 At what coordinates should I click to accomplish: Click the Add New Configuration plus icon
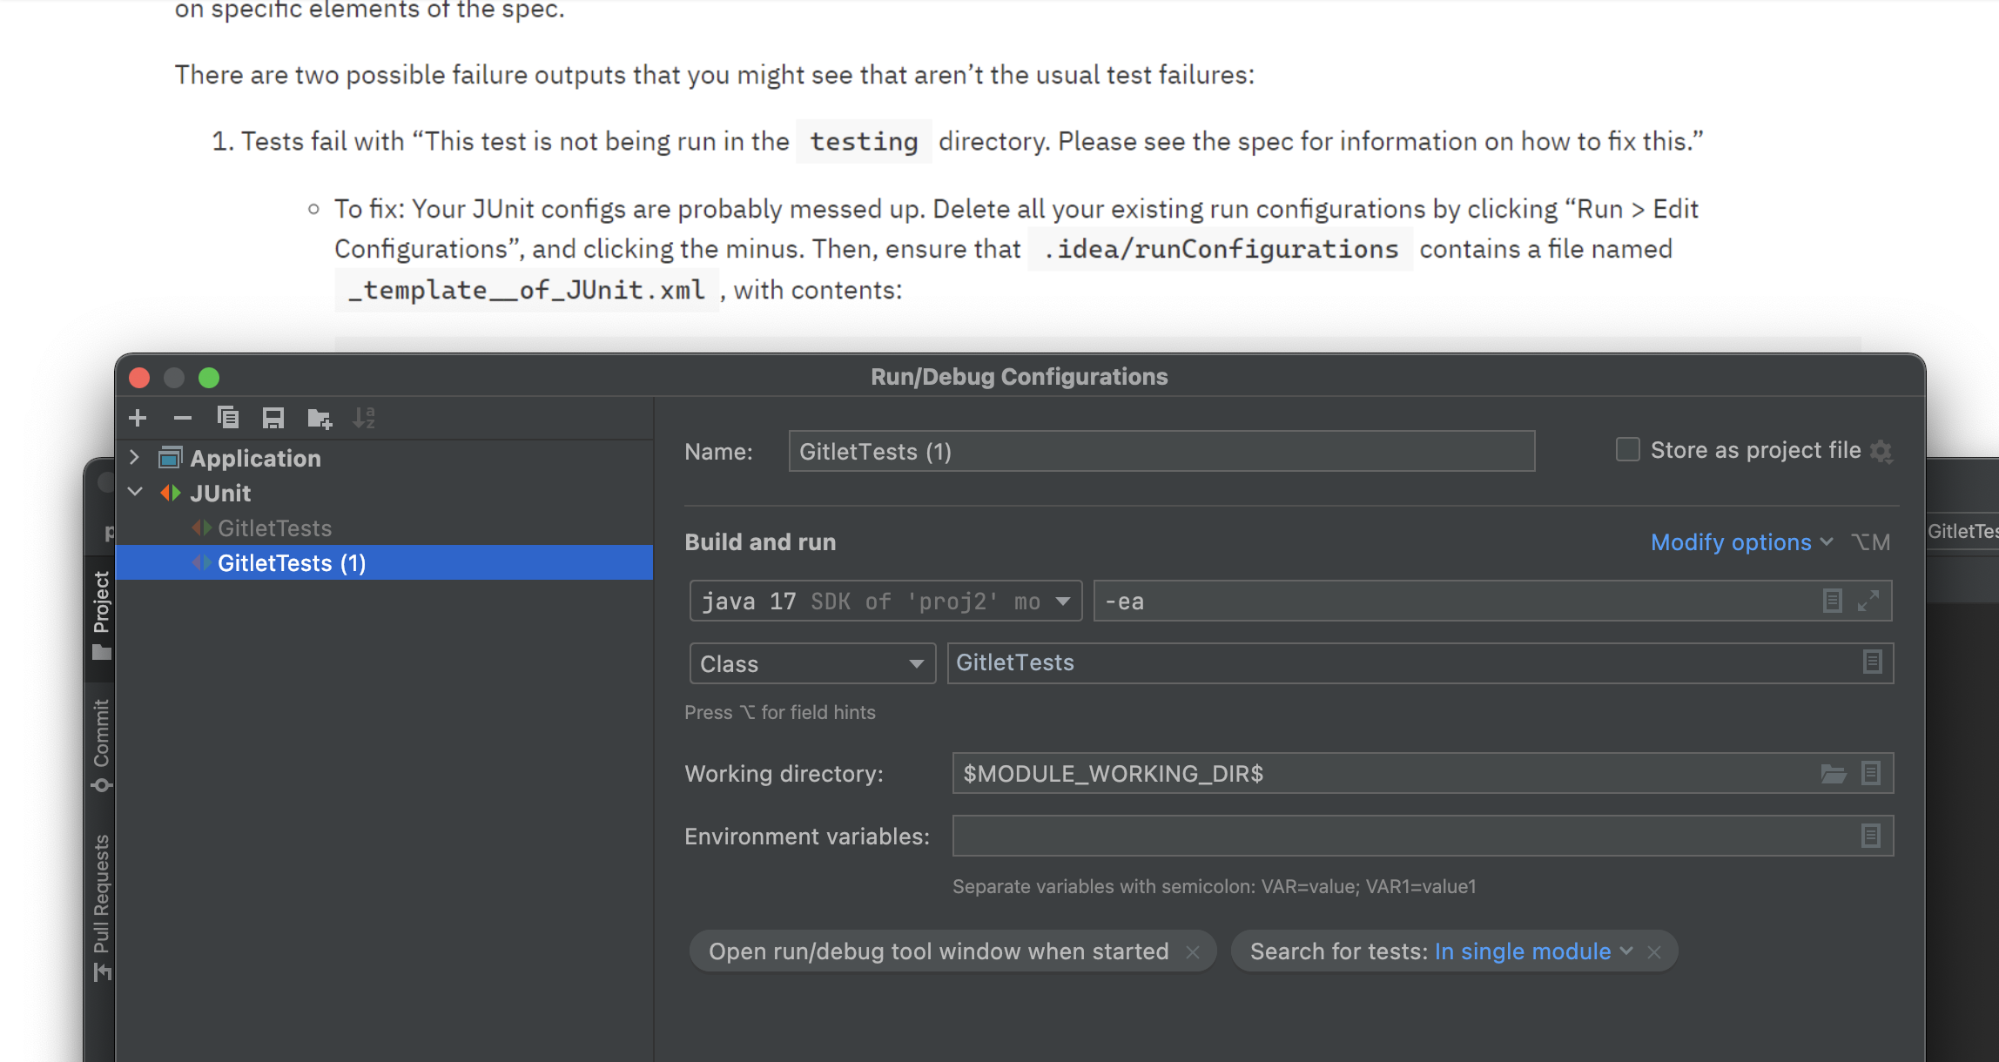[138, 418]
